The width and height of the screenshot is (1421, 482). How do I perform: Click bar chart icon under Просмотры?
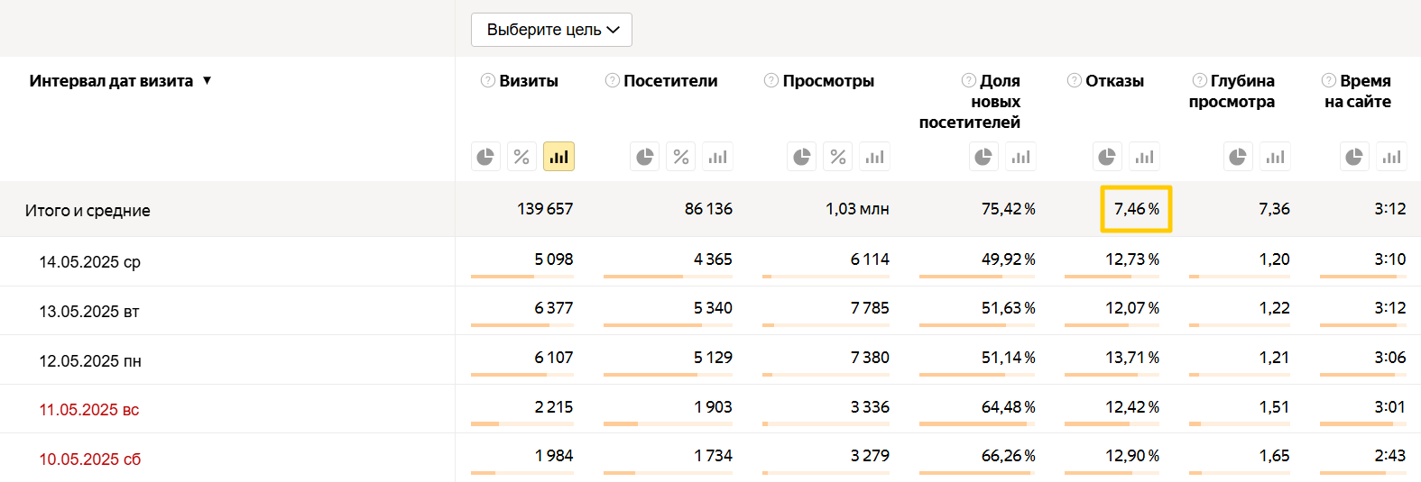pyautogui.click(x=874, y=157)
